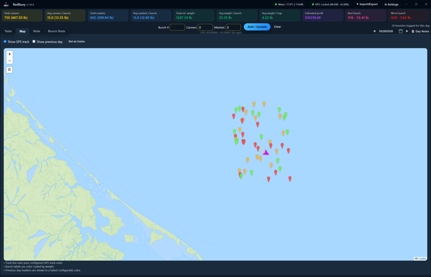Click the magenta boat position arrow on map
The image size is (431, 277).
click(x=266, y=152)
